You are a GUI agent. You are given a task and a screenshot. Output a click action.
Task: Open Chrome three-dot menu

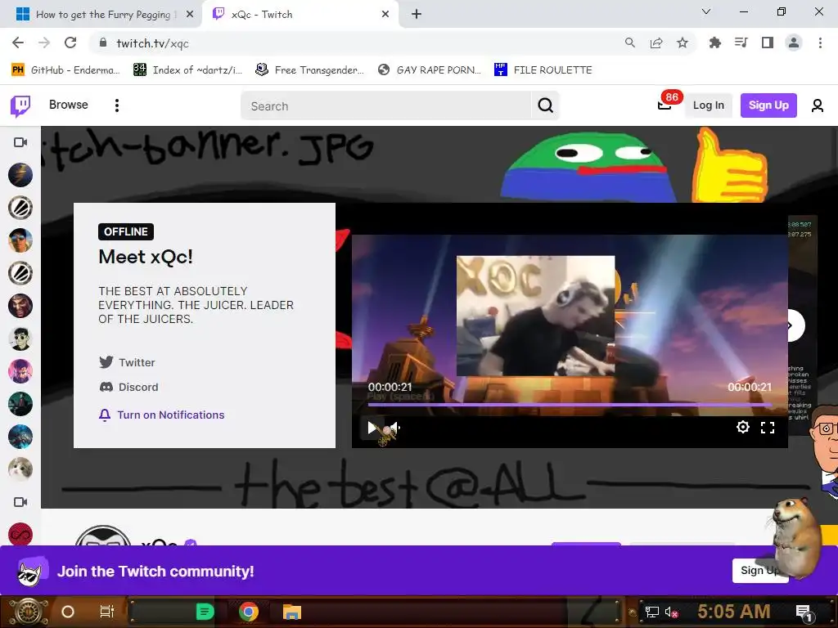click(x=820, y=43)
